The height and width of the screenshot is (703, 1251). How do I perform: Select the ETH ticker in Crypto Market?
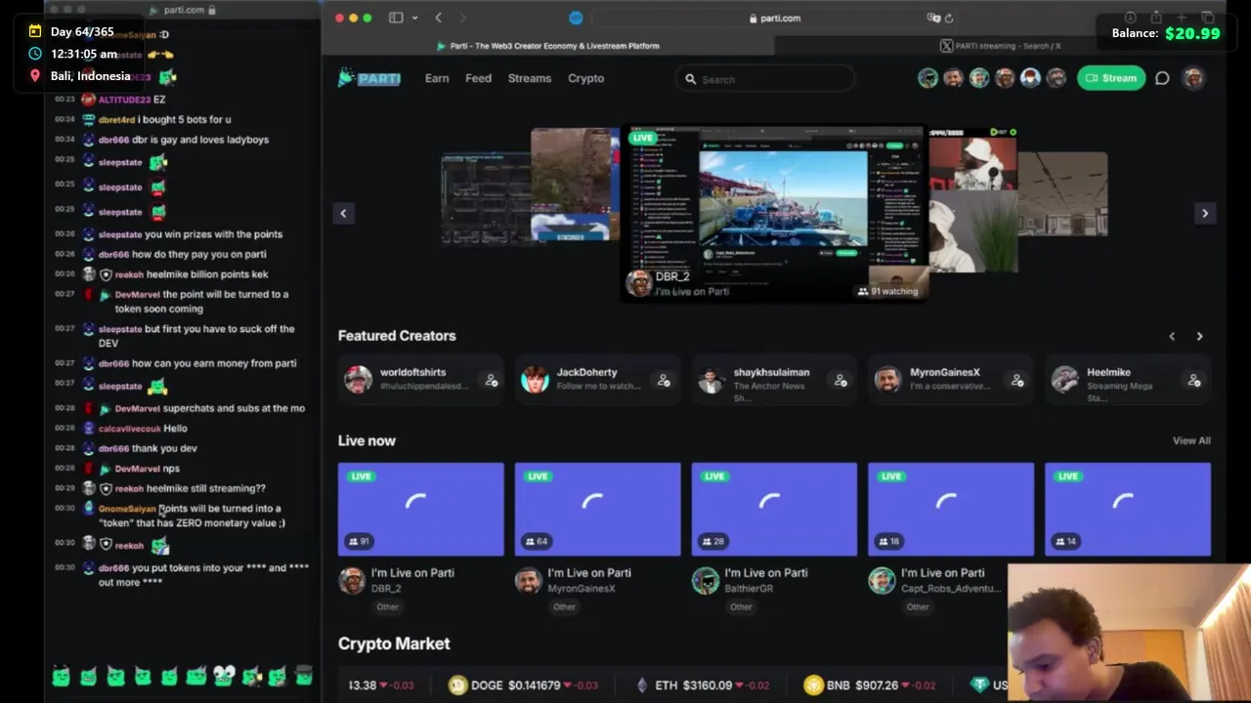click(701, 685)
